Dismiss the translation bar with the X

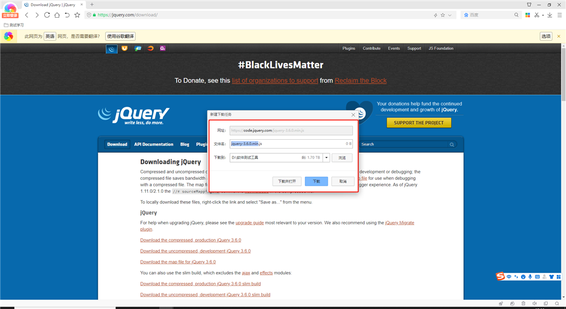click(x=559, y=36)
